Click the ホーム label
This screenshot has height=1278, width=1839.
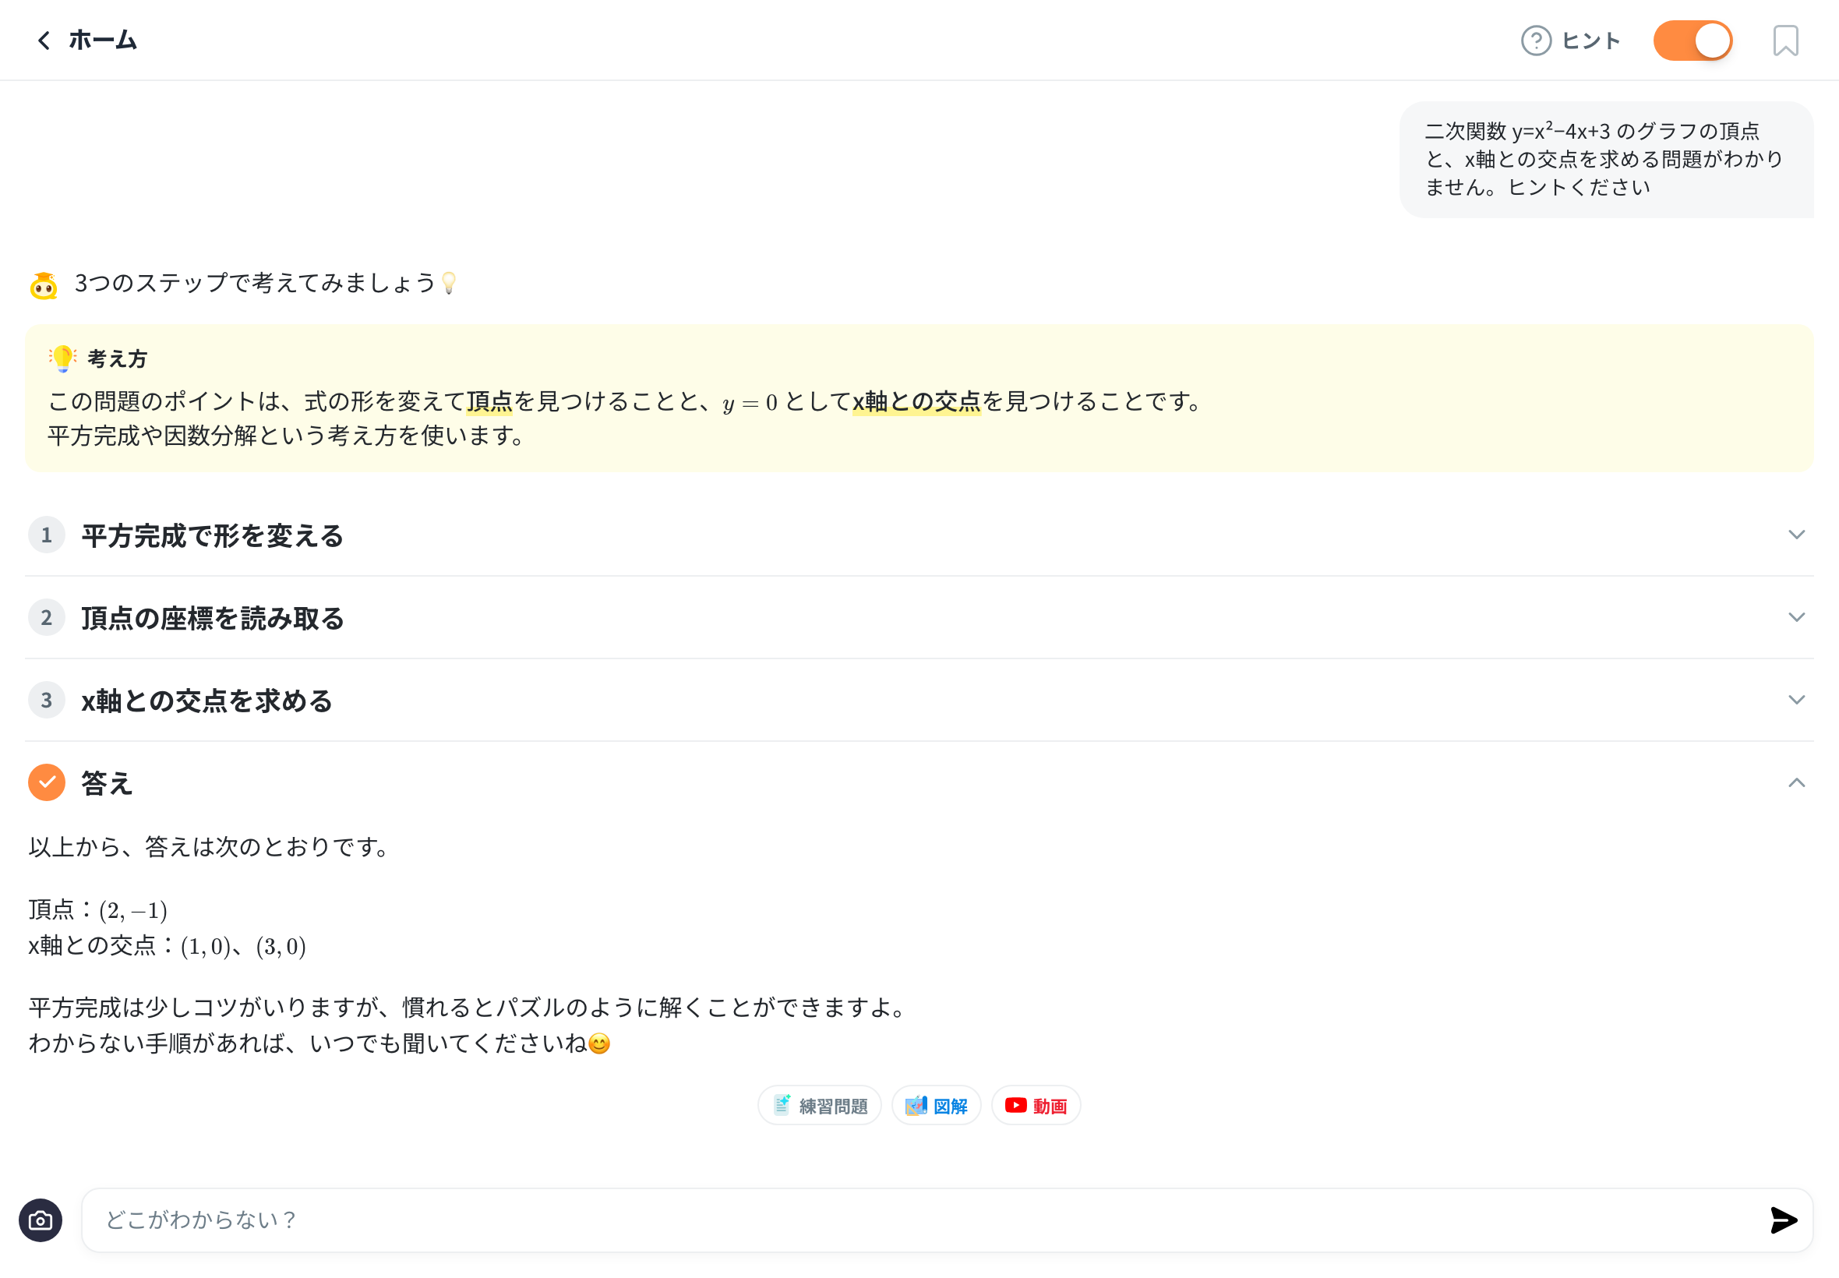click(103, 40)
